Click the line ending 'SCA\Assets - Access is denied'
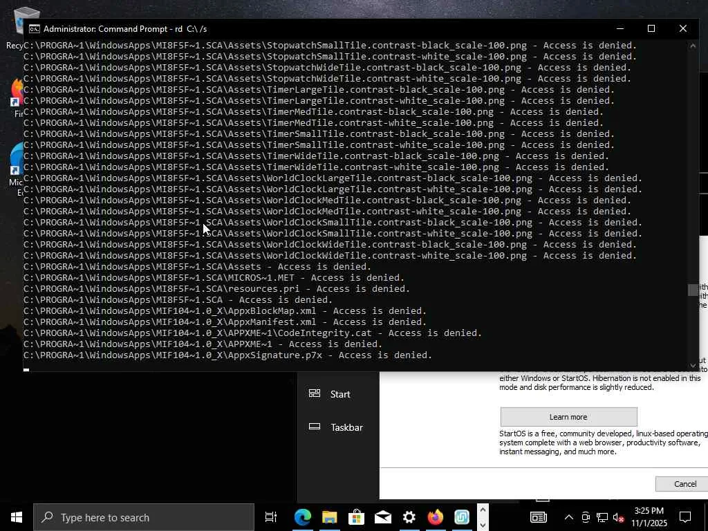This screenshot has width=708, height=531. (197, 266)
